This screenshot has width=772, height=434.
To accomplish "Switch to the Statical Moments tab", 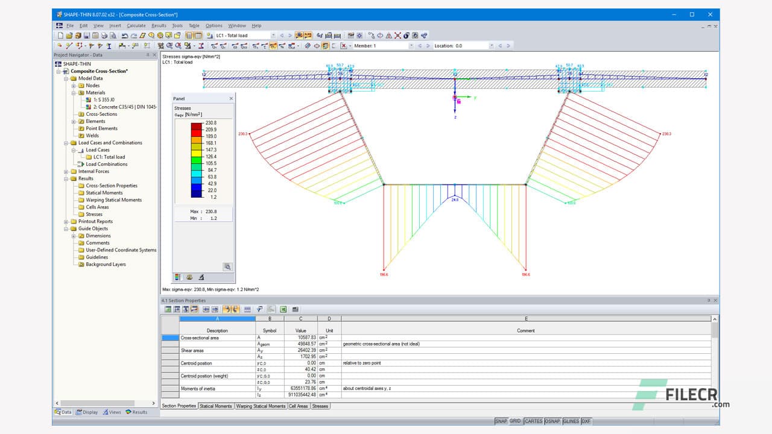I will tap(215, 406).
